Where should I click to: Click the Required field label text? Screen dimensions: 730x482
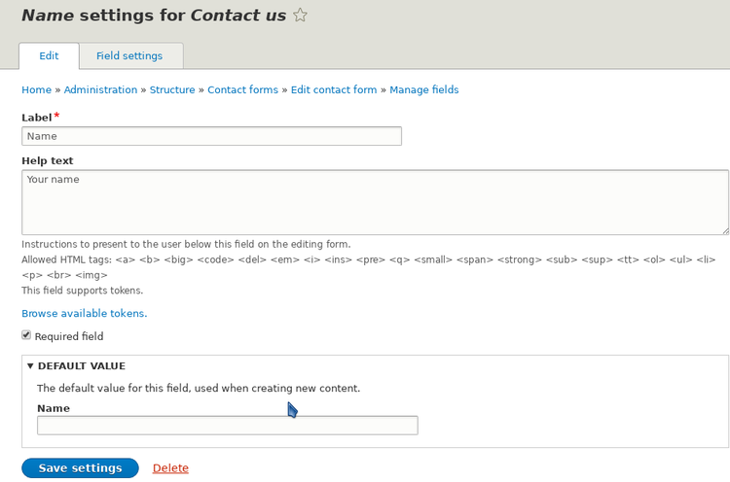69,336
